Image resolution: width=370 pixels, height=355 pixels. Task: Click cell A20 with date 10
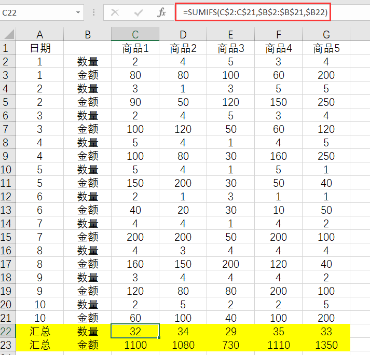click(39, 305)
